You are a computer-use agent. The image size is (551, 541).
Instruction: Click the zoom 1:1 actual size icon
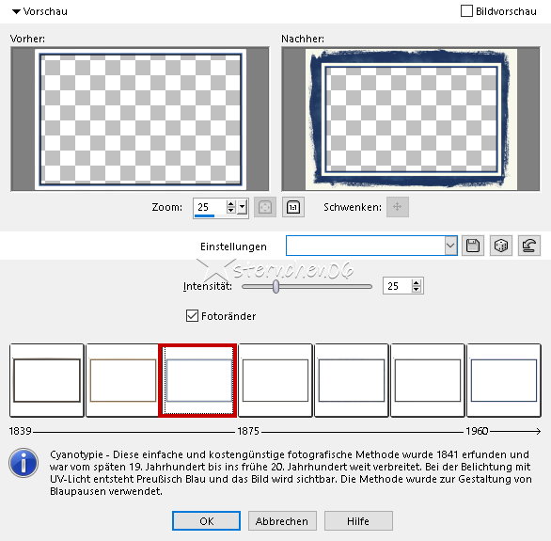tap(293, 207)
